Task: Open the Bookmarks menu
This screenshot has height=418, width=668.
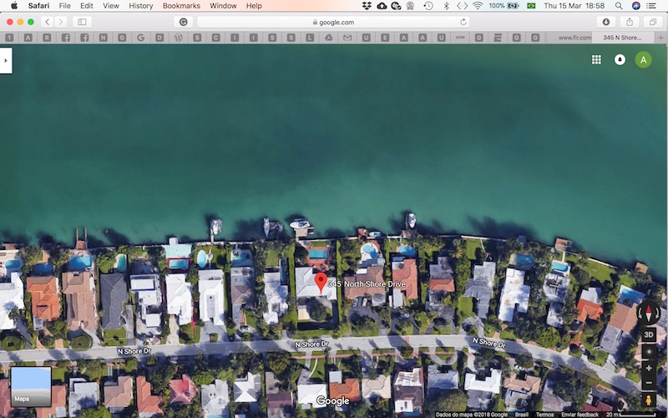Action: coord(181,6)
